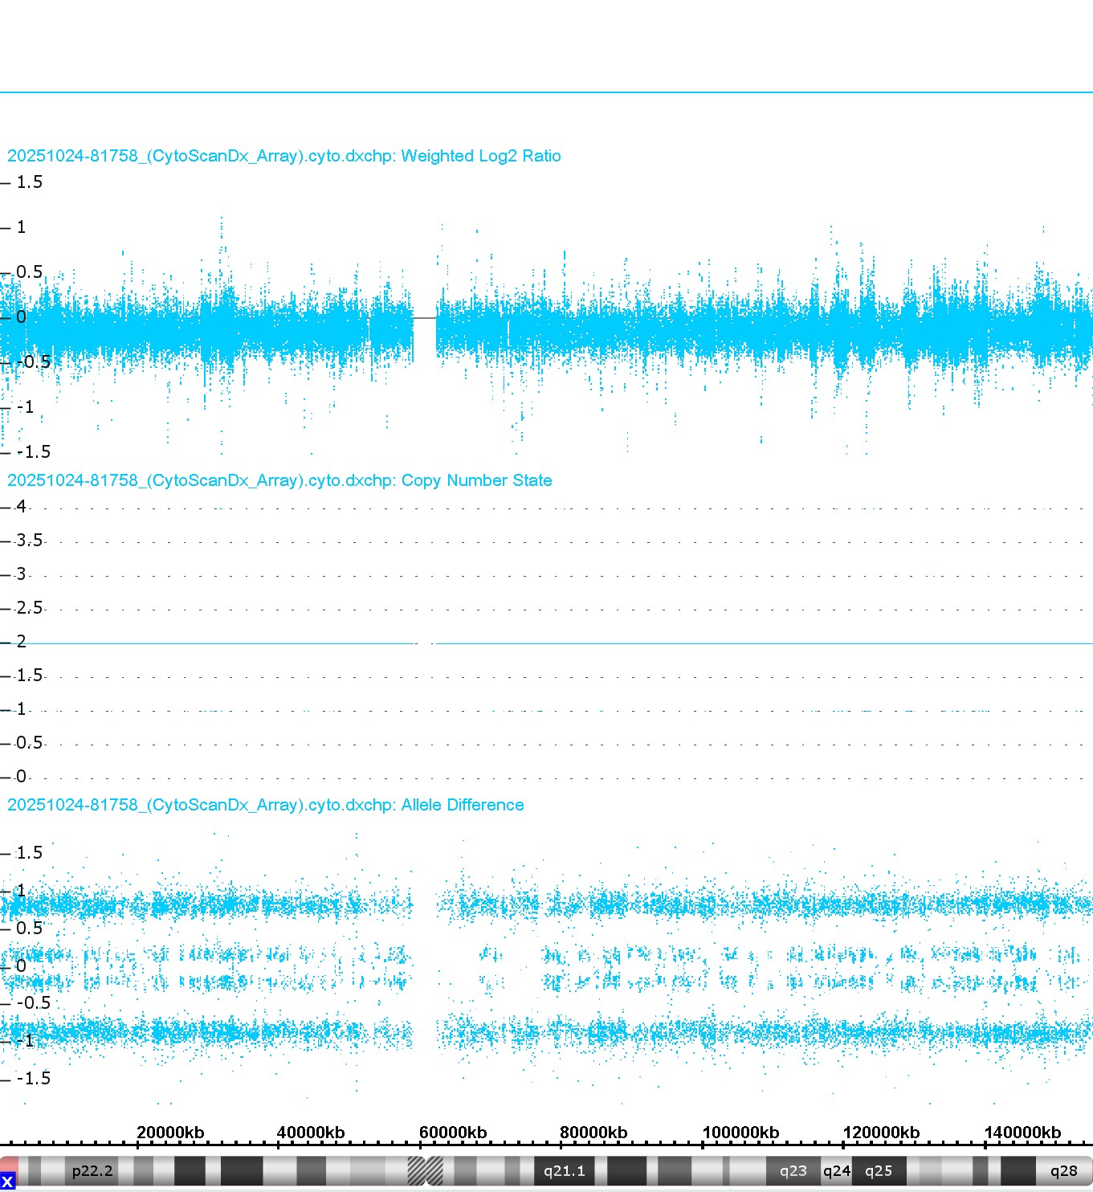Select the Weighted Log2 Ratio track title

[x=283, y=156]
